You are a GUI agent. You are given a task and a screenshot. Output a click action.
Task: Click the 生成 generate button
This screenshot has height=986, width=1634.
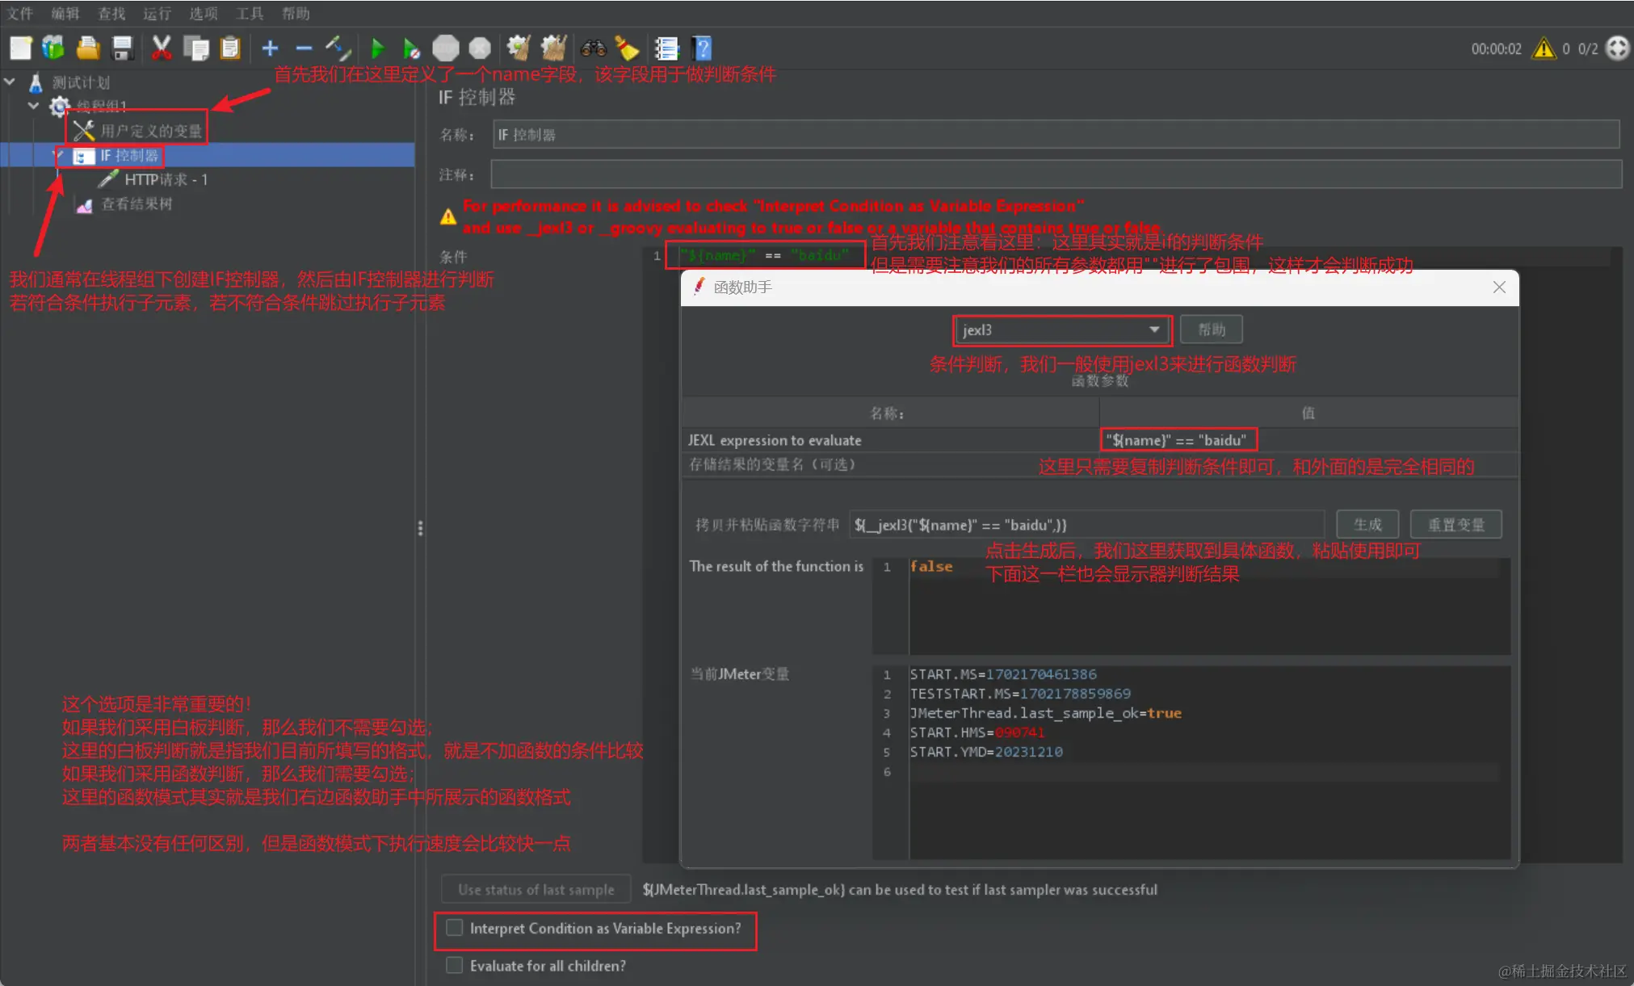coord(1367,525)
